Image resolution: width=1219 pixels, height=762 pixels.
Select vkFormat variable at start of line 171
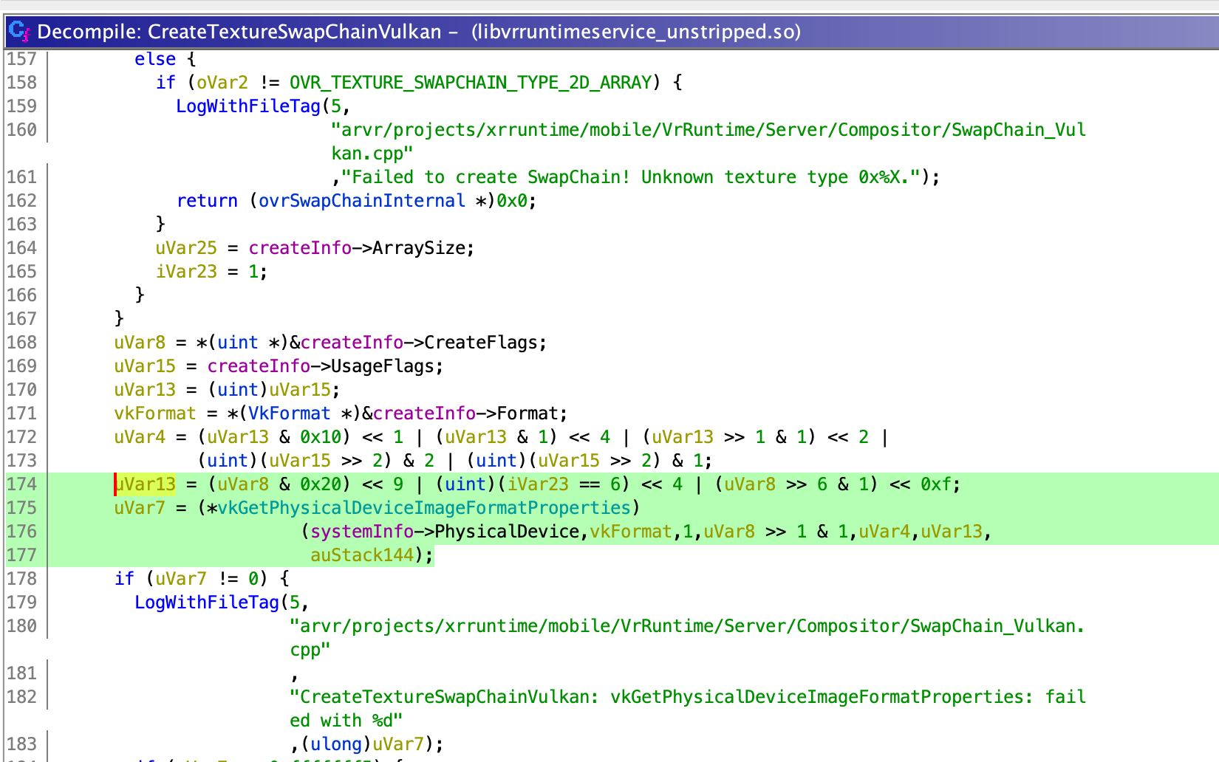(x=154, y=413)
